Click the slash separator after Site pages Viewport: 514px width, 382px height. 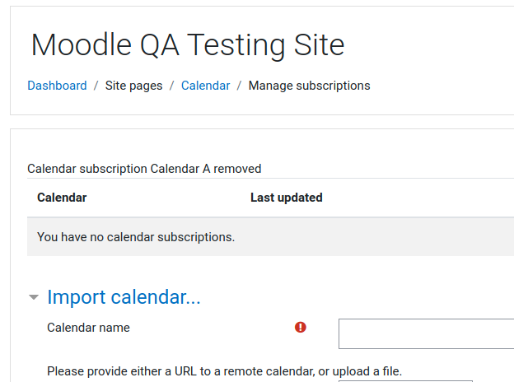click(172, 86)
